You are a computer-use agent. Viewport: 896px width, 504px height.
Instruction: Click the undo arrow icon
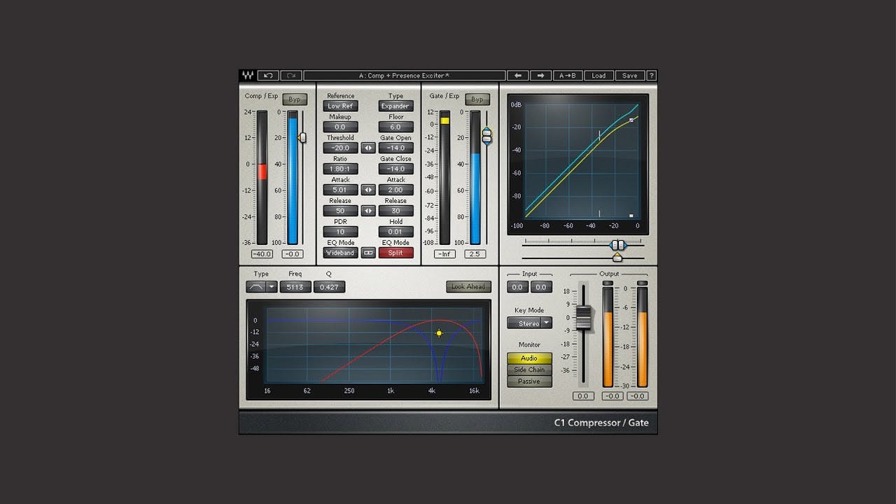268,75
